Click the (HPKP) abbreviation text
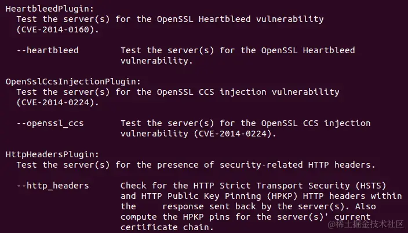This screenshot has width=408, height=233. click(x=282, y=196)
